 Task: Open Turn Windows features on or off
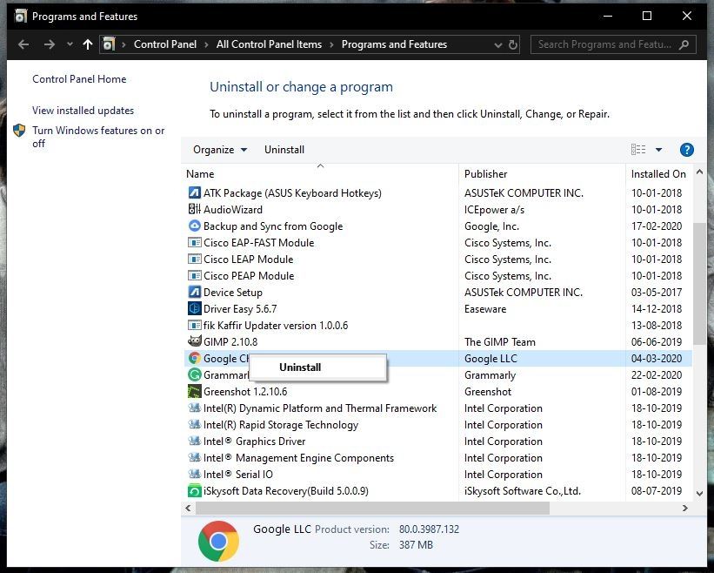98,137
